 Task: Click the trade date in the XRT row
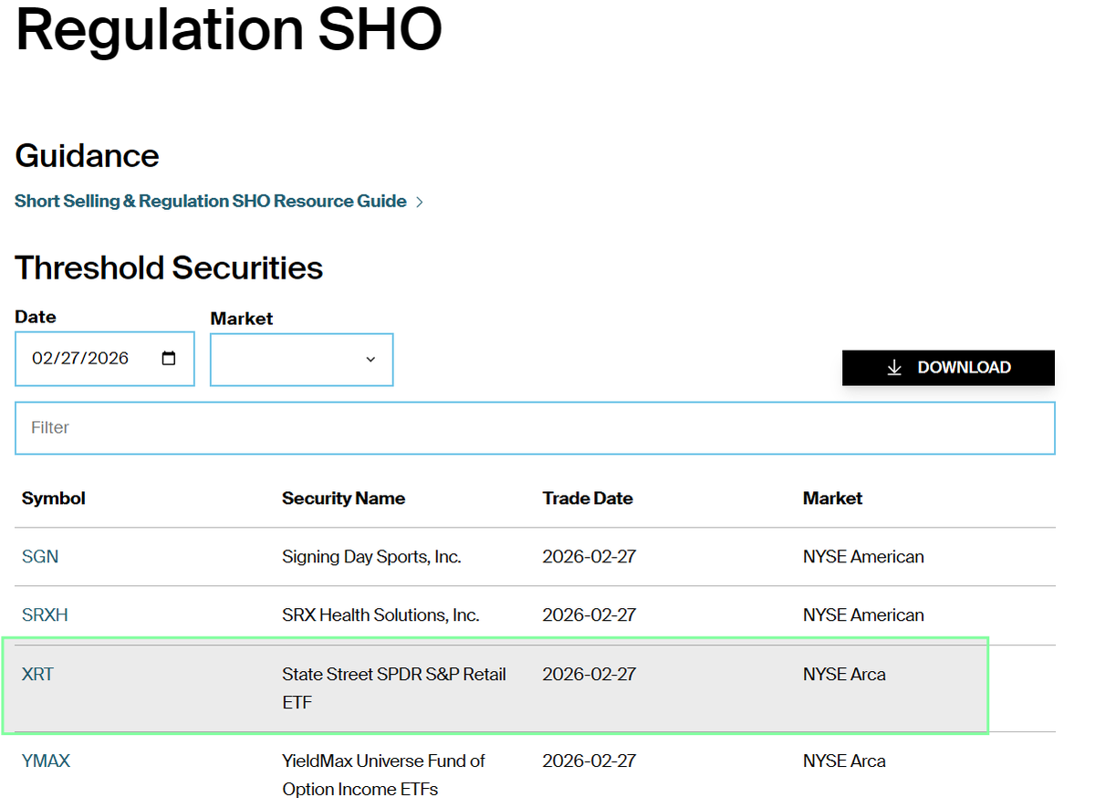589,675
